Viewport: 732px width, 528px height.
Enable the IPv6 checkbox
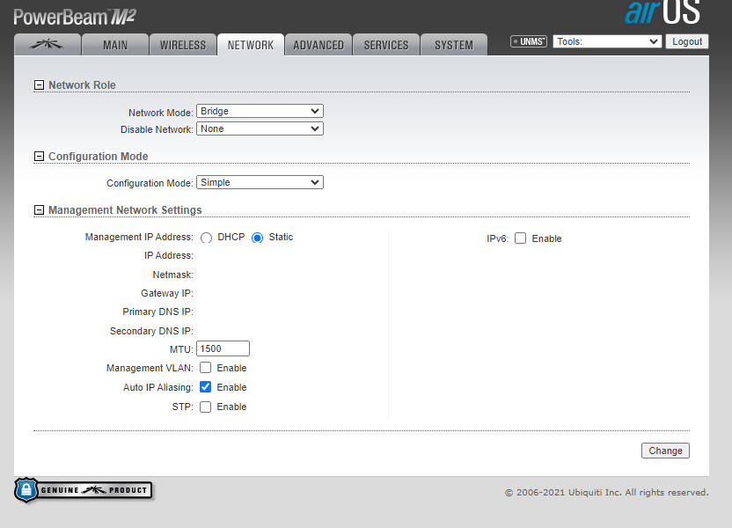coord(521,238)
